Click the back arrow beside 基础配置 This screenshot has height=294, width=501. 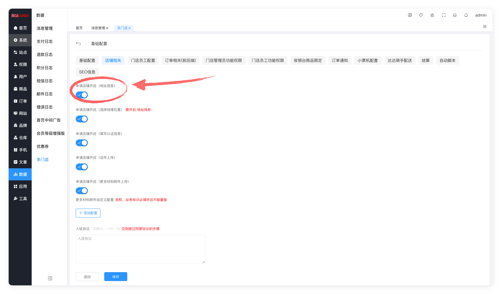[x=78, y=43]
